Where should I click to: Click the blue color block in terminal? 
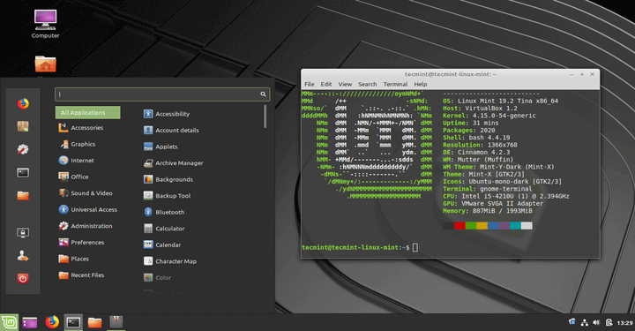tap(493, 226)
